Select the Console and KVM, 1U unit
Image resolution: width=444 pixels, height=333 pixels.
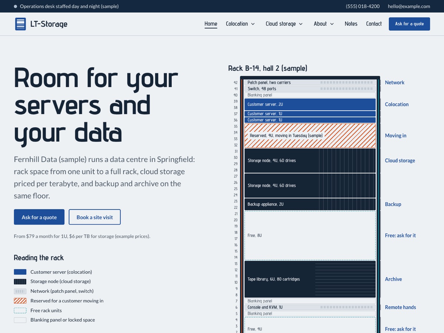pyautogui.click(x=310, y=307)
